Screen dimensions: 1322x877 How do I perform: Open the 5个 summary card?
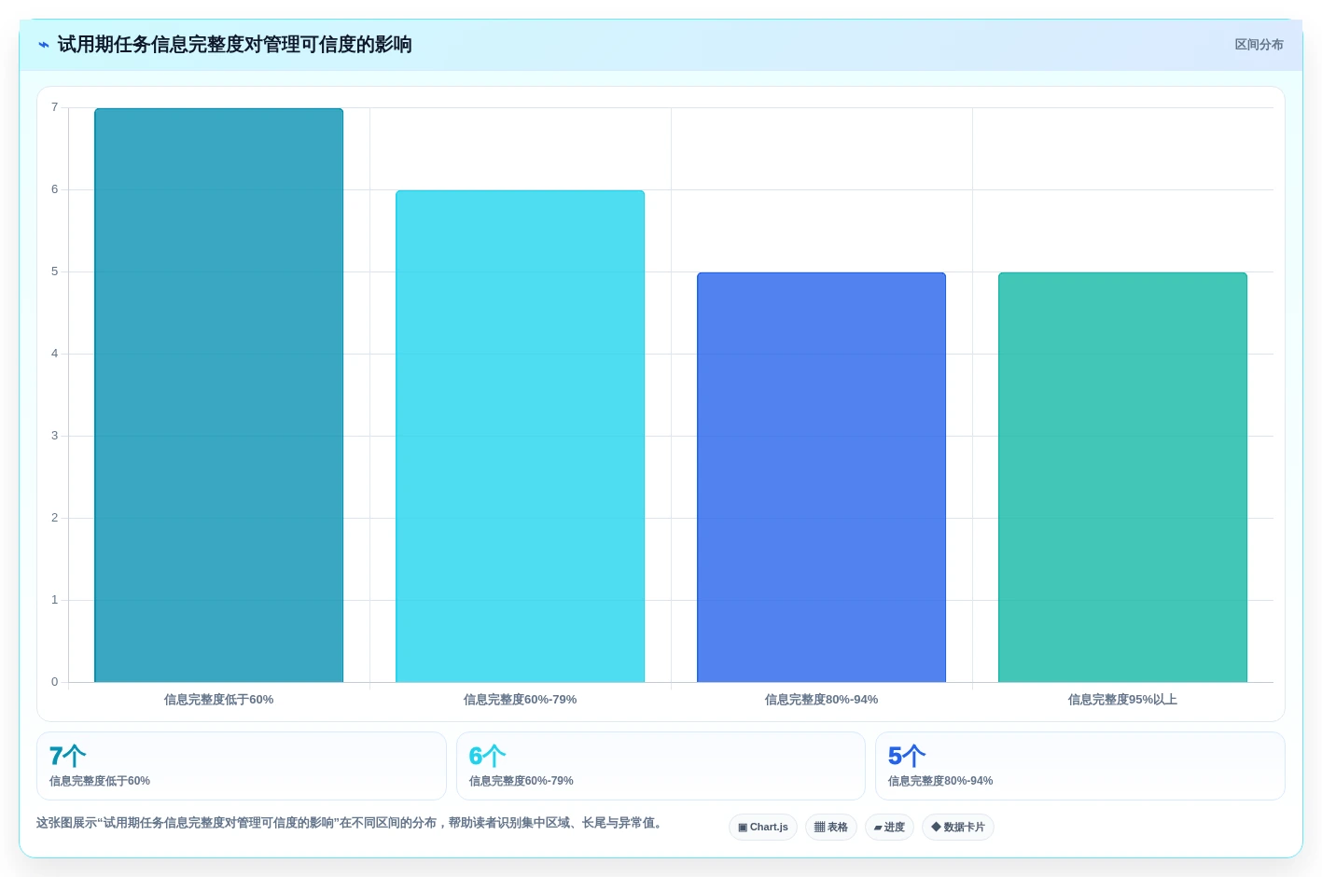click(x=1080, y=766)
